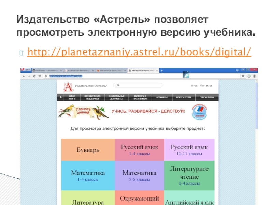The height and width of the screenshot is (205, 273).
Task: Select 'Литературное чтение 1-4 классы' tile
Action: click(x=189, y=175)
